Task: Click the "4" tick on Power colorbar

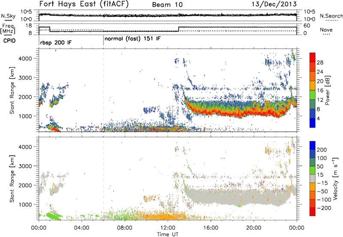Action: 318,118
